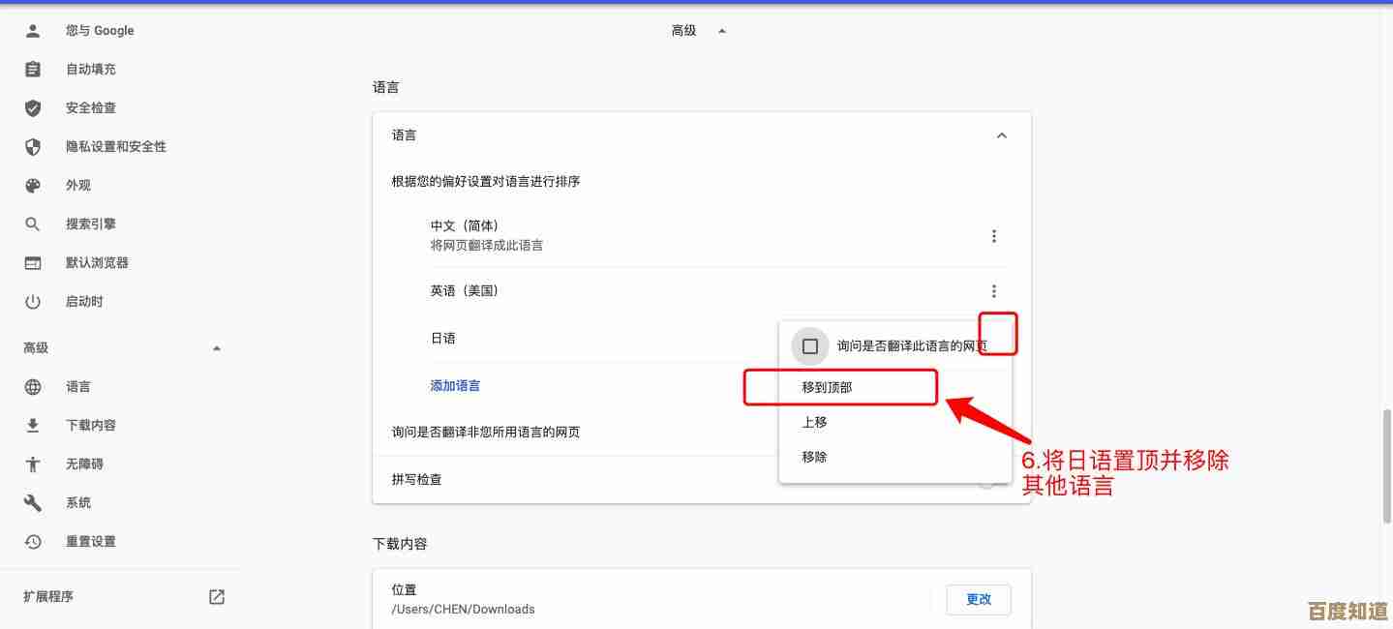Open 隐私设置和安全性 via its sidebar icon
Screen dimensions: 1393x629
[32, 146]
